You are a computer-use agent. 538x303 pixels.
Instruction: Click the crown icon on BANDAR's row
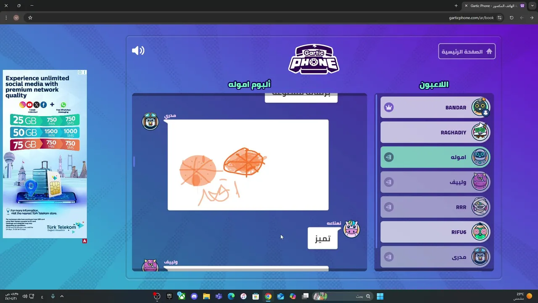tap(389, 107)
